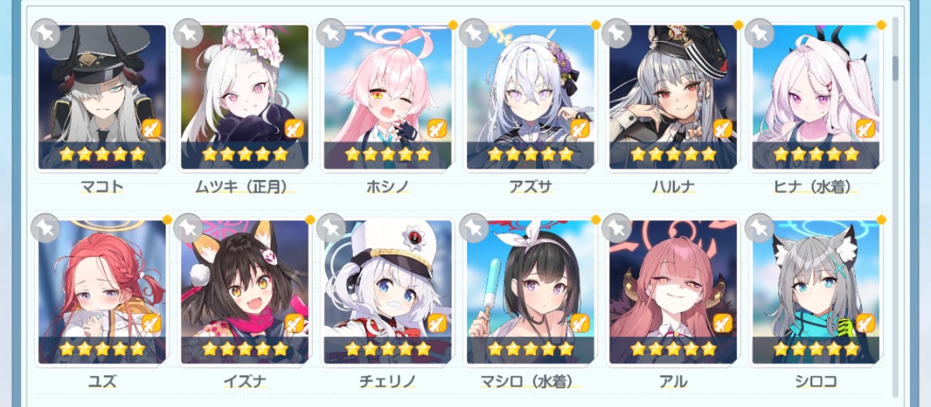Viewport: 931px width, 407px height.
Task: Click the orange weapon badge on イズナ card
Action: point(294,323)
